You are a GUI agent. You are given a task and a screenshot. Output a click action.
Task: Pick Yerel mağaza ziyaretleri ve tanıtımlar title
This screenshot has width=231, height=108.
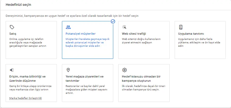click(85, 79)
